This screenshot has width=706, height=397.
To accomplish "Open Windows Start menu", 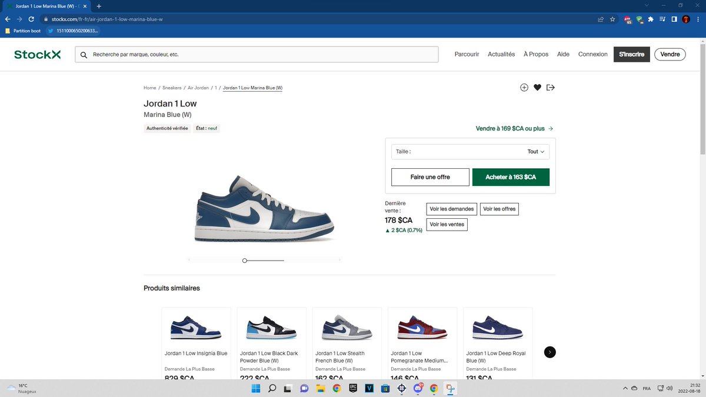I will [x=257, y=388].
